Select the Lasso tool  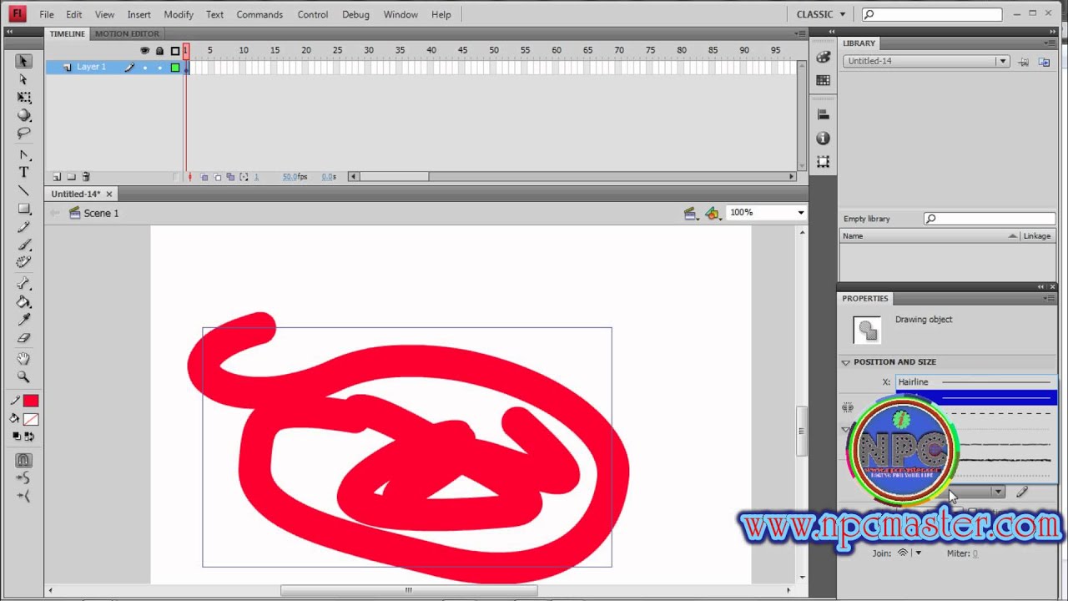click(23, 134)
